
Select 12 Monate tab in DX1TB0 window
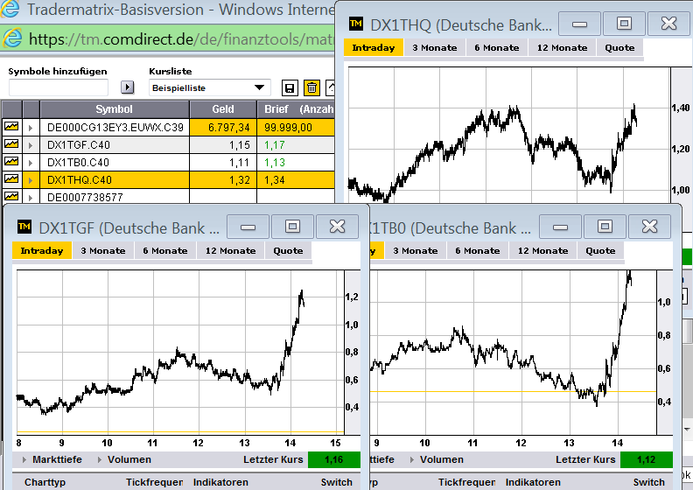tap(543, 250)
